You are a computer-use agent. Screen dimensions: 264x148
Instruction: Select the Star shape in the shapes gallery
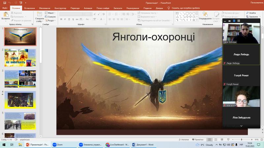tap(194, 20)
